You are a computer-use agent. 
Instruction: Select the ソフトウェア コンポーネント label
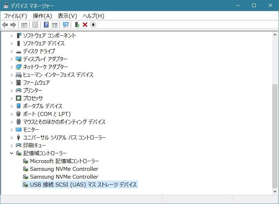pos(49,36)
